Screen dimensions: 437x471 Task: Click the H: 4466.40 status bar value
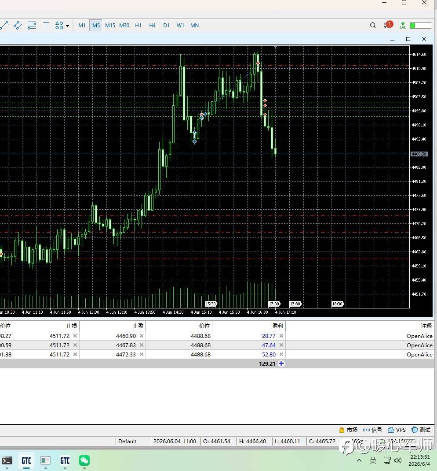point(252,441)
